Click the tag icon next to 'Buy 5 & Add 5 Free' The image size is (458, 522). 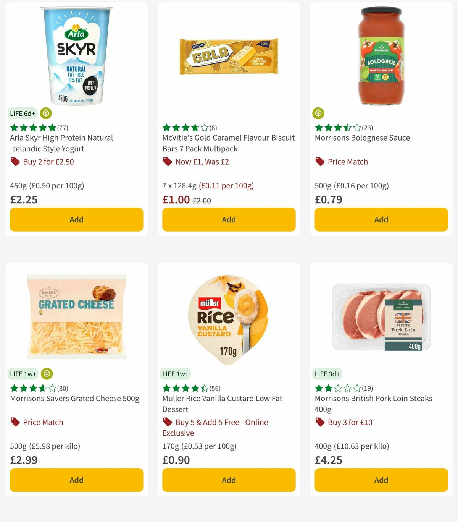[x=167, y=422]
